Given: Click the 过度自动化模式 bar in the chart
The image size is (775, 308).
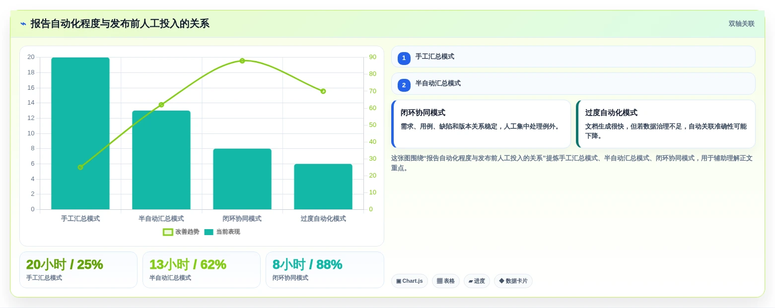Looking at the screenshot, I should tap(323, 186).
